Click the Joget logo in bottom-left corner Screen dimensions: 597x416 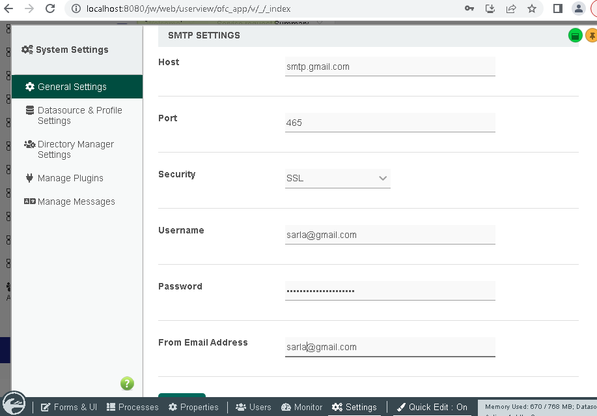[x=14, y=403]
